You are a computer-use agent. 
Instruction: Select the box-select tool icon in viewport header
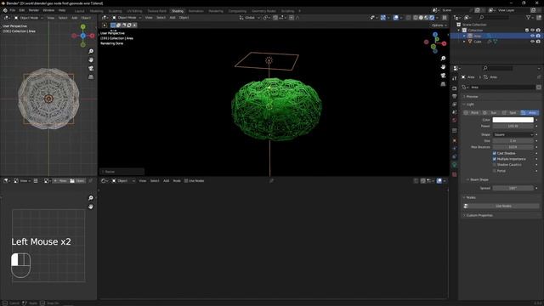(113, 25)
